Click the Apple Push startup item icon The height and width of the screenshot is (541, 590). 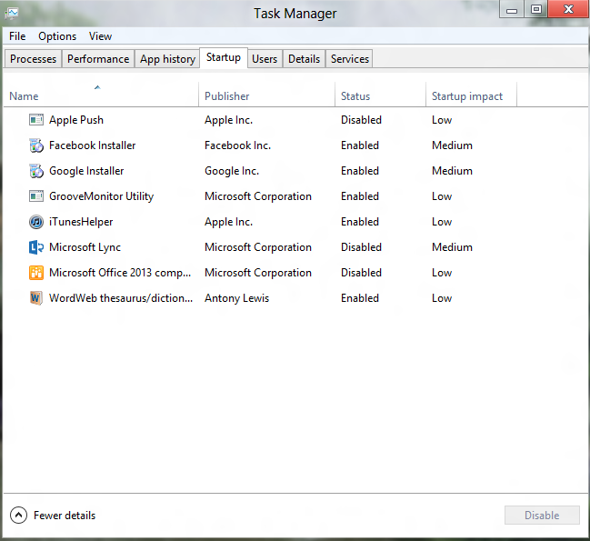[36, 120]
